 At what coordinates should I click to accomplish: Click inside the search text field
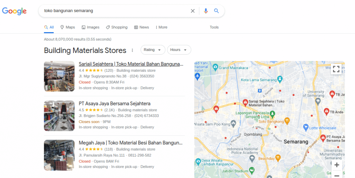coord(114,11)
